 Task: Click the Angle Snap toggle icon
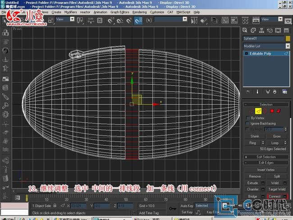click(x=120, y=20)
